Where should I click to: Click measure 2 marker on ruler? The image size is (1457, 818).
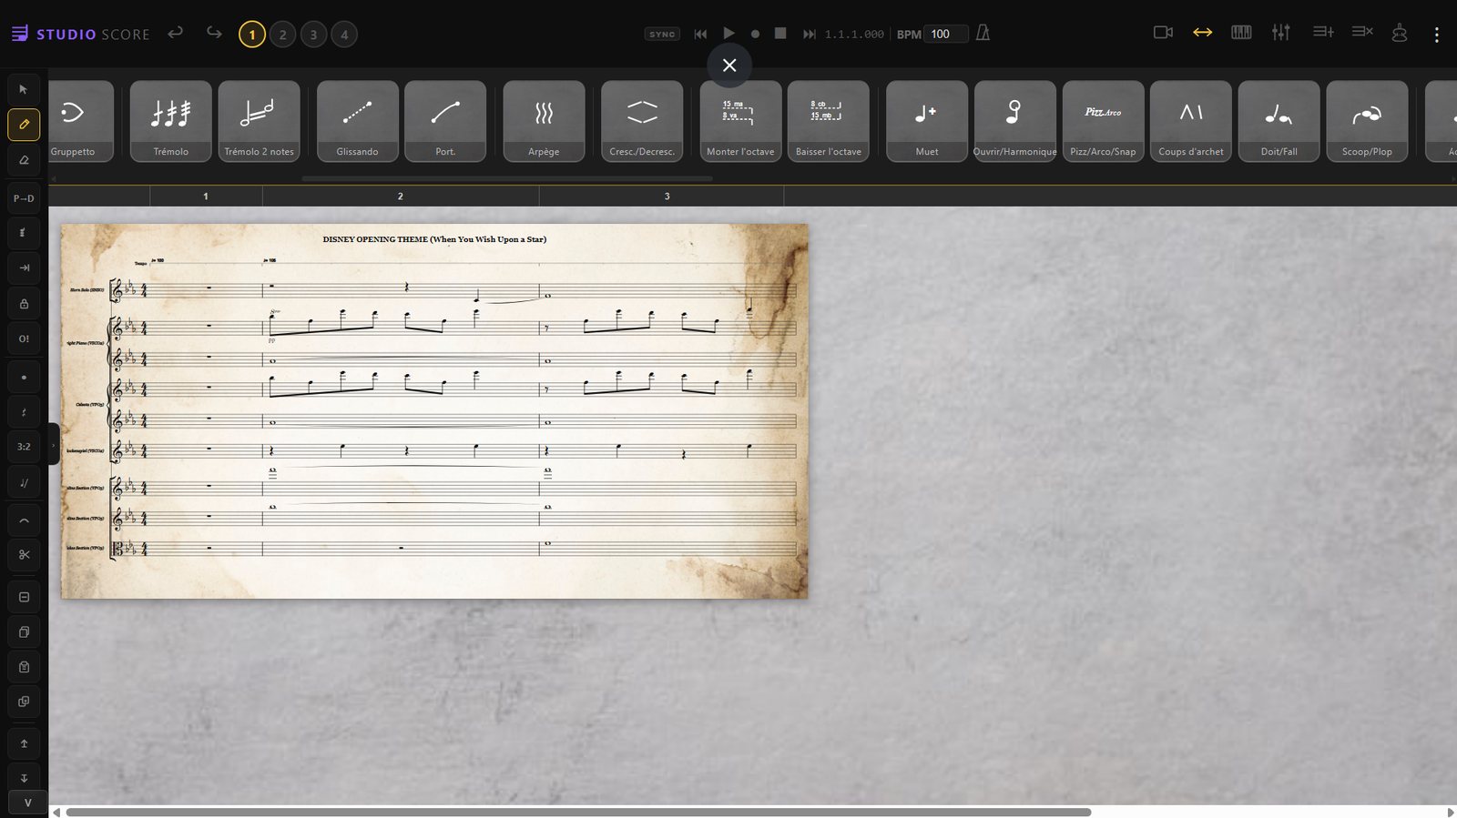(x=401, y=197)
